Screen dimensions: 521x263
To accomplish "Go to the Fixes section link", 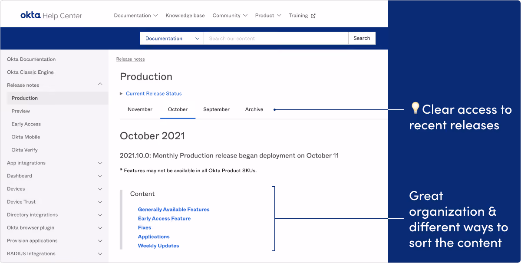I will pos(145,228).
